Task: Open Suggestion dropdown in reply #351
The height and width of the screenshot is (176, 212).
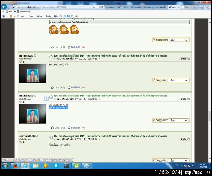Action: 178,120
